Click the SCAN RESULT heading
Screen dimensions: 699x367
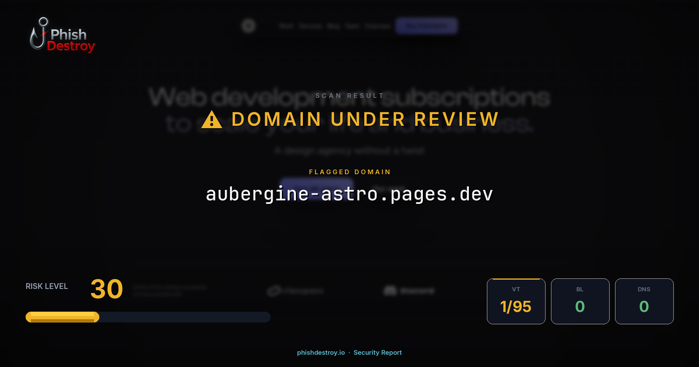(x=349, y=95)
